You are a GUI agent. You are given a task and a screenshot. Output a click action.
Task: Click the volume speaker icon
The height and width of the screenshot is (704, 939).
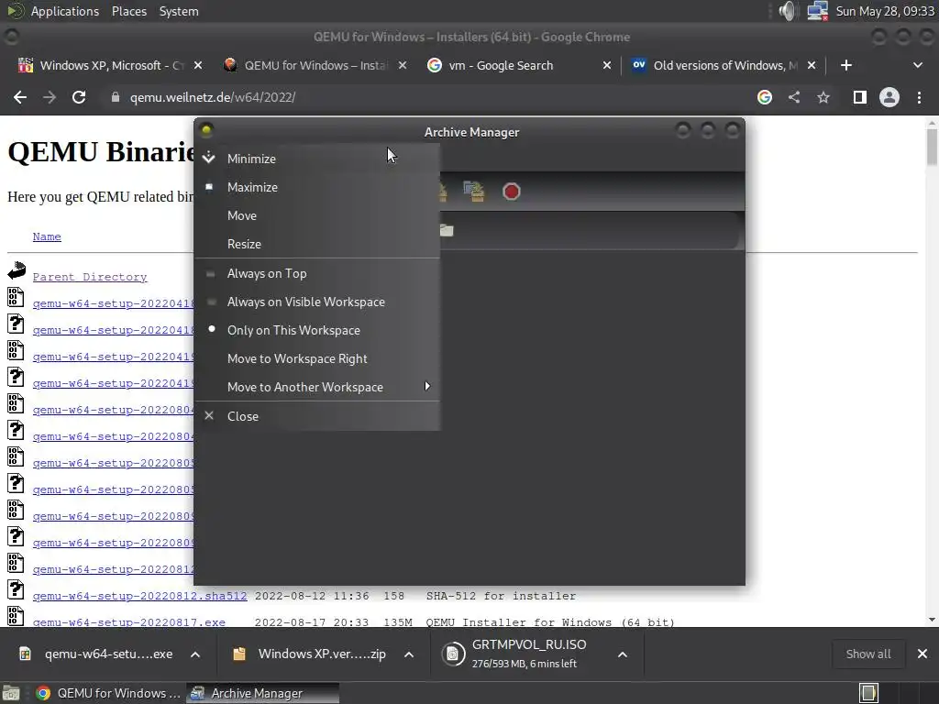[x=789, y=11]
